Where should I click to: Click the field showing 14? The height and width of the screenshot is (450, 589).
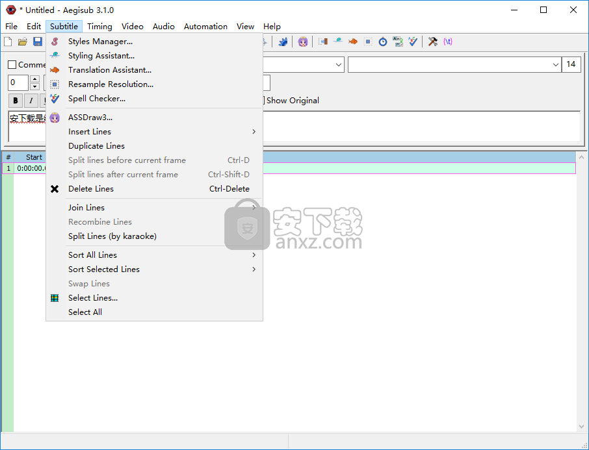click(x=571, y=64)
